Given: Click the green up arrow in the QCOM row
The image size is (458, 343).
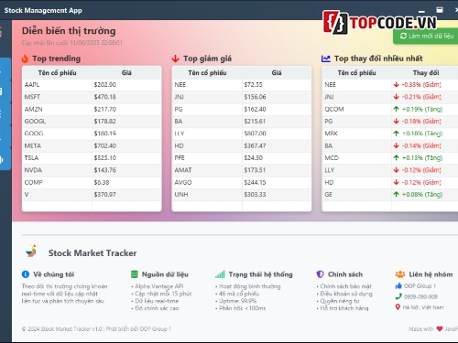Looking at the screenshot, I should 397,109.
